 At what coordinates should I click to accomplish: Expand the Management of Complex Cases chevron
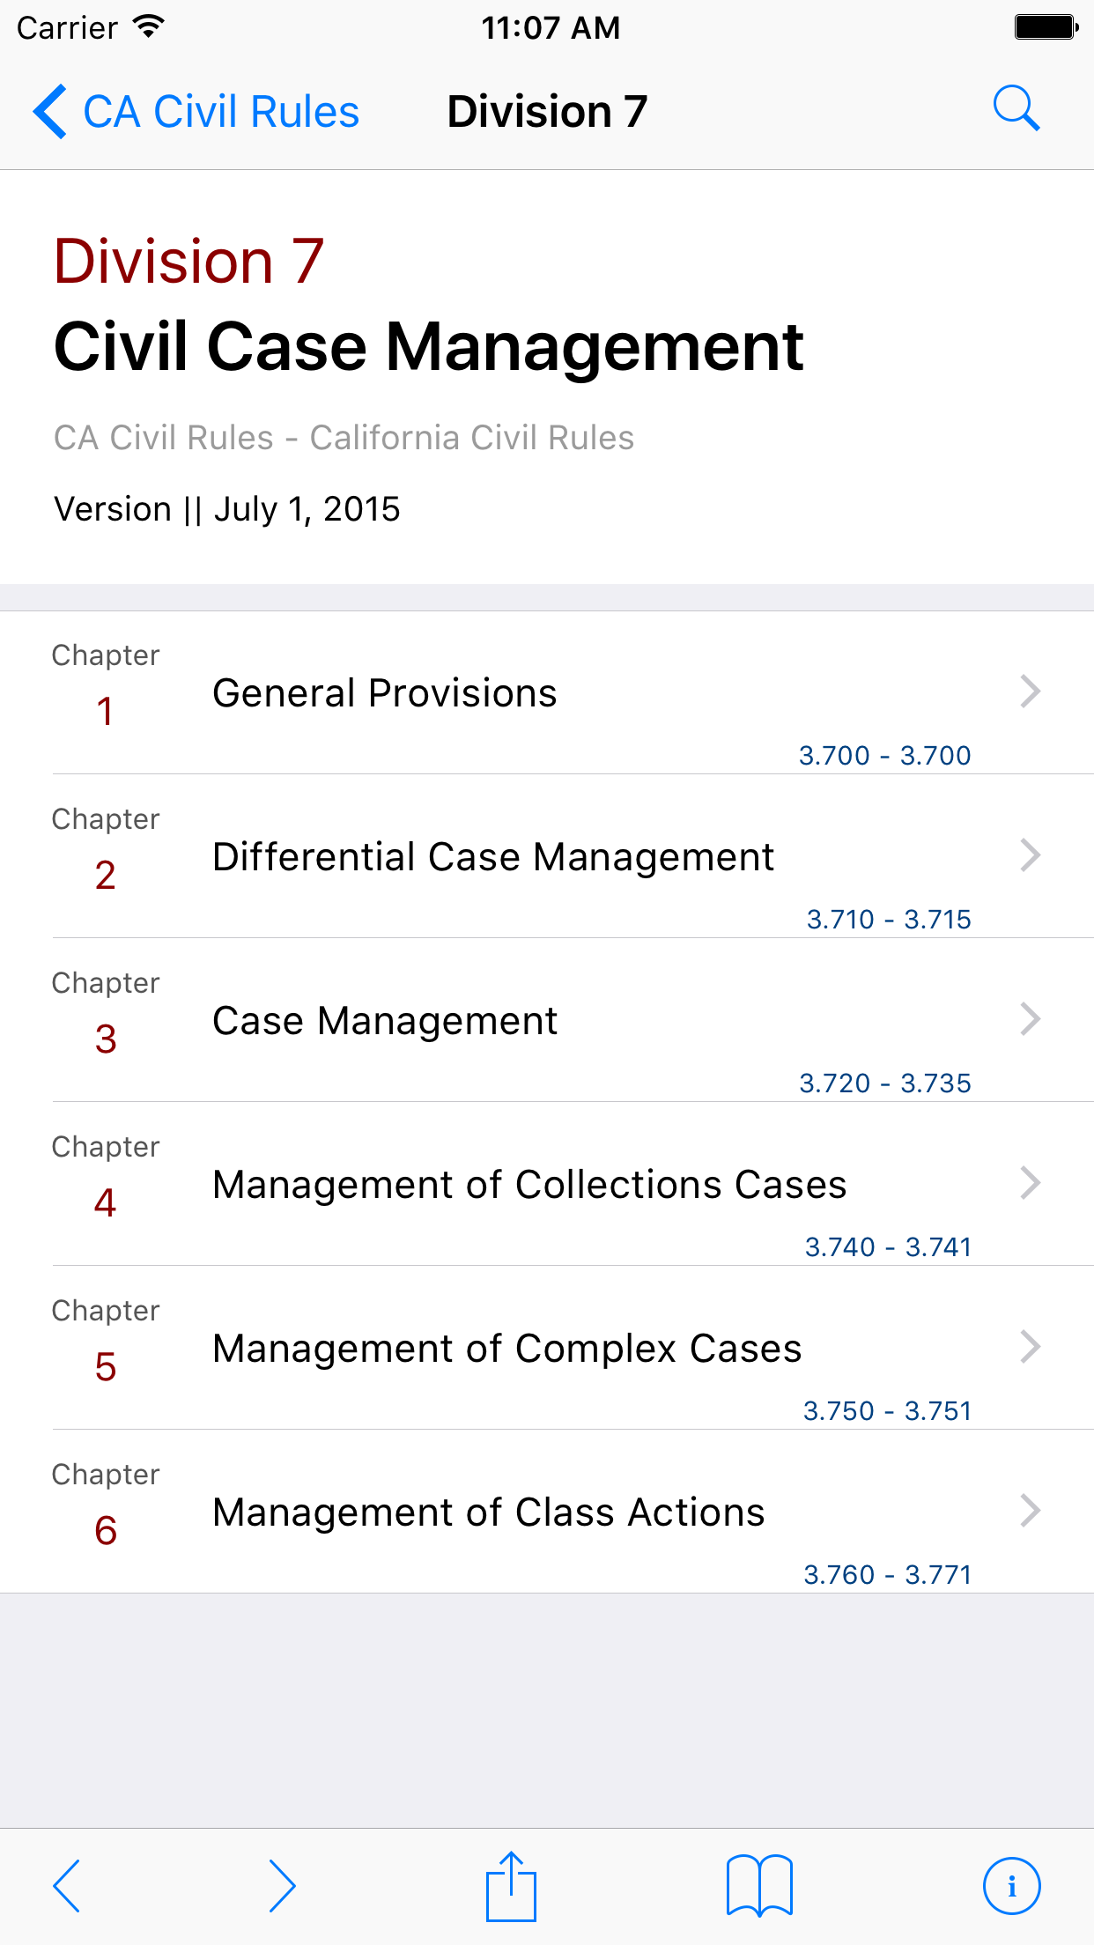click(1030, 1347)
